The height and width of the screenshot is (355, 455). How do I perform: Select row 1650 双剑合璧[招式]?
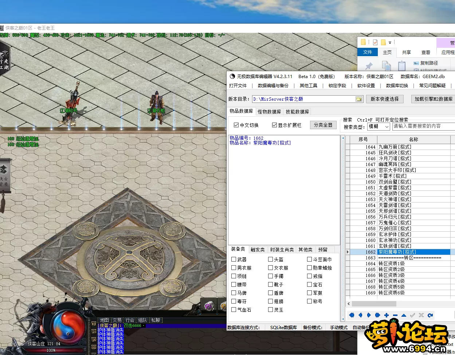400,182
